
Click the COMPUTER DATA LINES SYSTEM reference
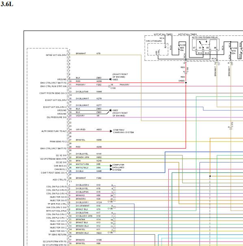[118, 167]
